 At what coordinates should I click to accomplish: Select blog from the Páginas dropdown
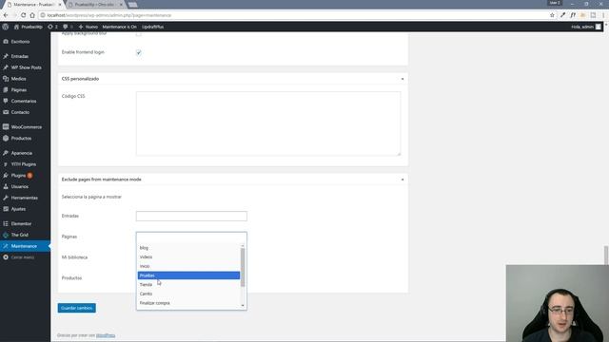tap(188, 248)
